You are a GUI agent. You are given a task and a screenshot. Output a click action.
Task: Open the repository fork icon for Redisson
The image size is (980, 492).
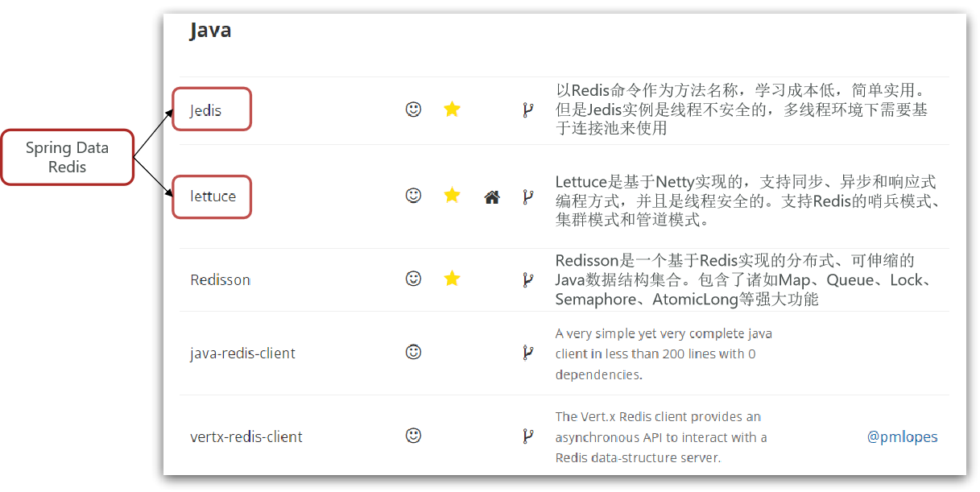pos(527,280)
